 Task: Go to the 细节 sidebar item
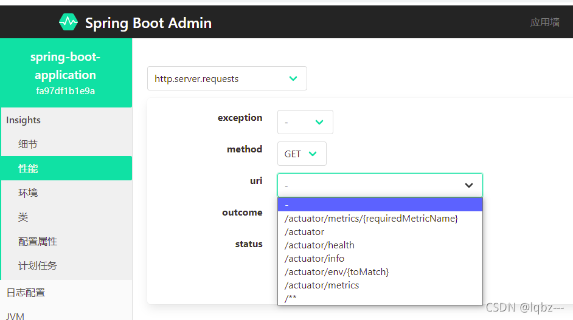pos(28,145)
